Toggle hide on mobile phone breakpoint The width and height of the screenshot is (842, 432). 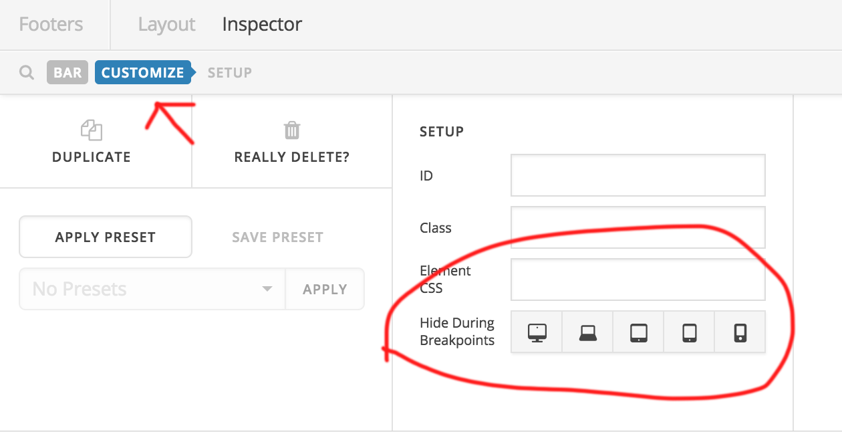coord(740,332)
